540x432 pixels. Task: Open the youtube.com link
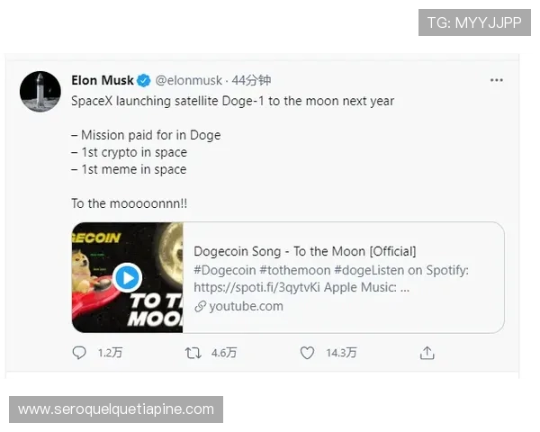click(246, 306)
